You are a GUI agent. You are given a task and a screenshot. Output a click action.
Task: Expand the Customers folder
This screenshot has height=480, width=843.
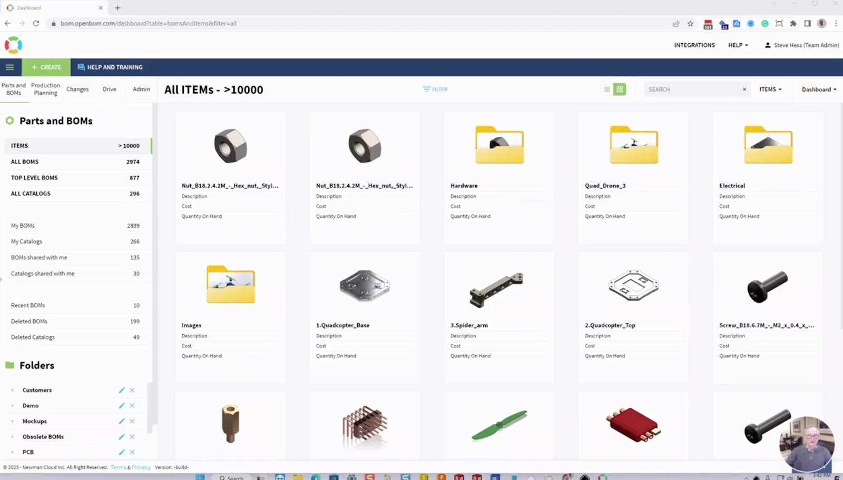(x=12, y=391)
